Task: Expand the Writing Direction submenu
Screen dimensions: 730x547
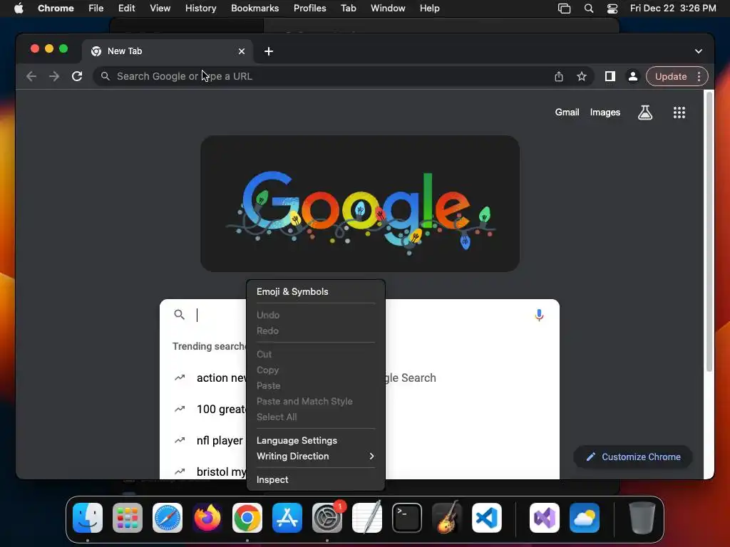Action: coord(316,457)
